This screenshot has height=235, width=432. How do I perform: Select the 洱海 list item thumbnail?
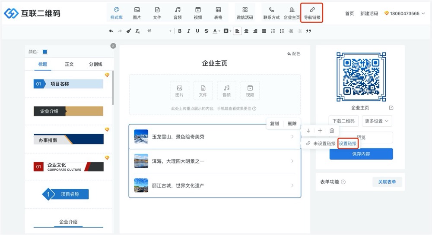click(x=141, y=161)
